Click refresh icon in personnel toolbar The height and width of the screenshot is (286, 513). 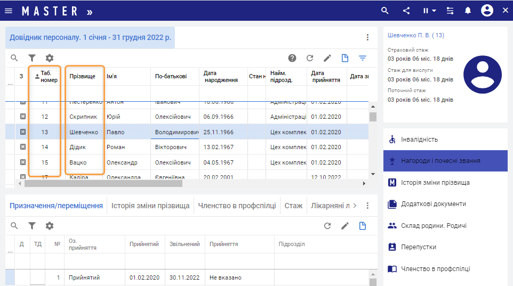click(x=309, y=58)
